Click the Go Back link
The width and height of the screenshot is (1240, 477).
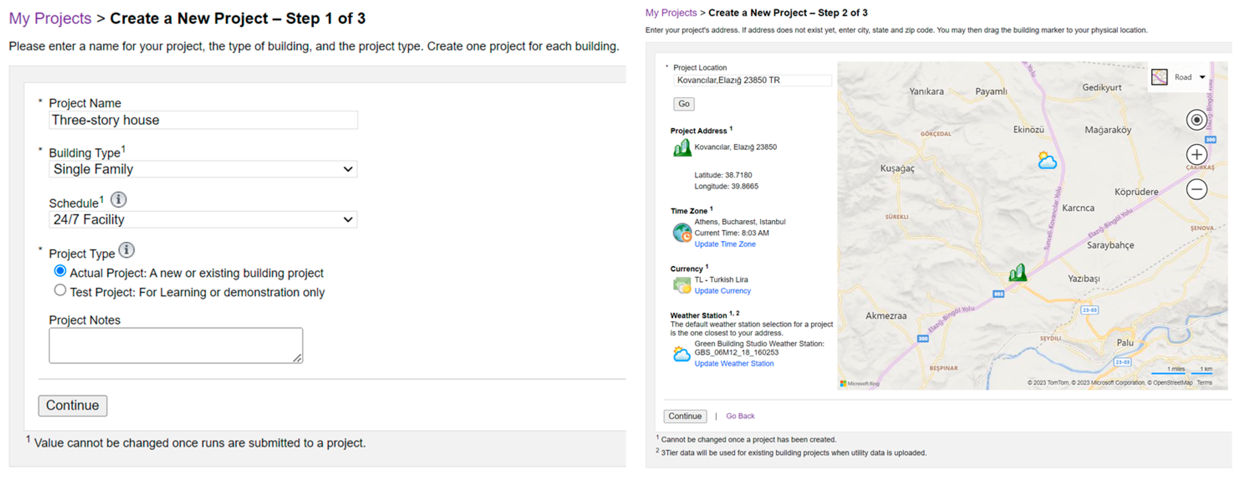click(740, 416)
